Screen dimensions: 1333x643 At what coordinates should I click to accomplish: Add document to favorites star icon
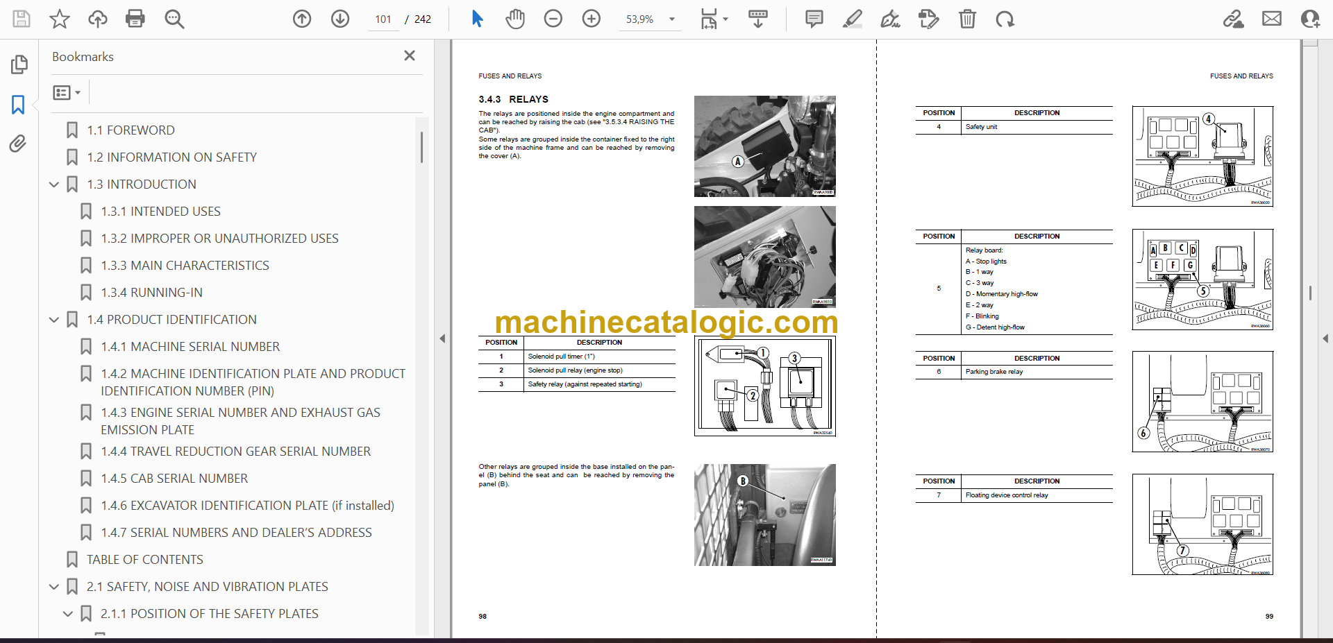click(60, 19)
